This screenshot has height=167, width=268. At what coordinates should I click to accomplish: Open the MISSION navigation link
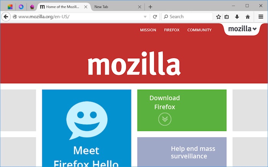pos(148,30)
